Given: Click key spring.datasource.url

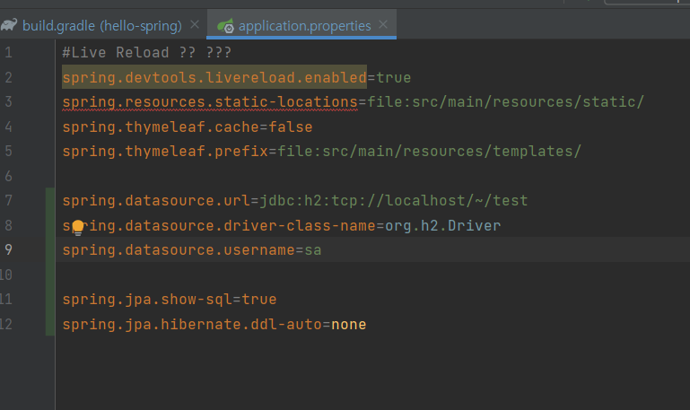Looking at the screenshot, I should (x=156, y=201).
